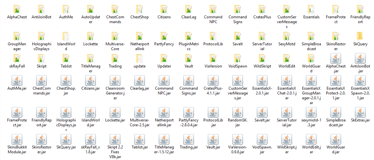
Task: Click the TitleManager-1.5.12.jar file icon
Action: [164, 139]
